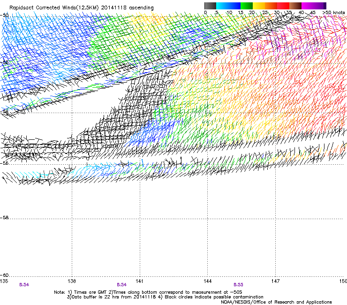Image resolution: width=347 pixels, height=305 pixels.
Task: Click the 'Rapidscat Corrected Winds(12.5KM)' title text
Action: (54, 8)
